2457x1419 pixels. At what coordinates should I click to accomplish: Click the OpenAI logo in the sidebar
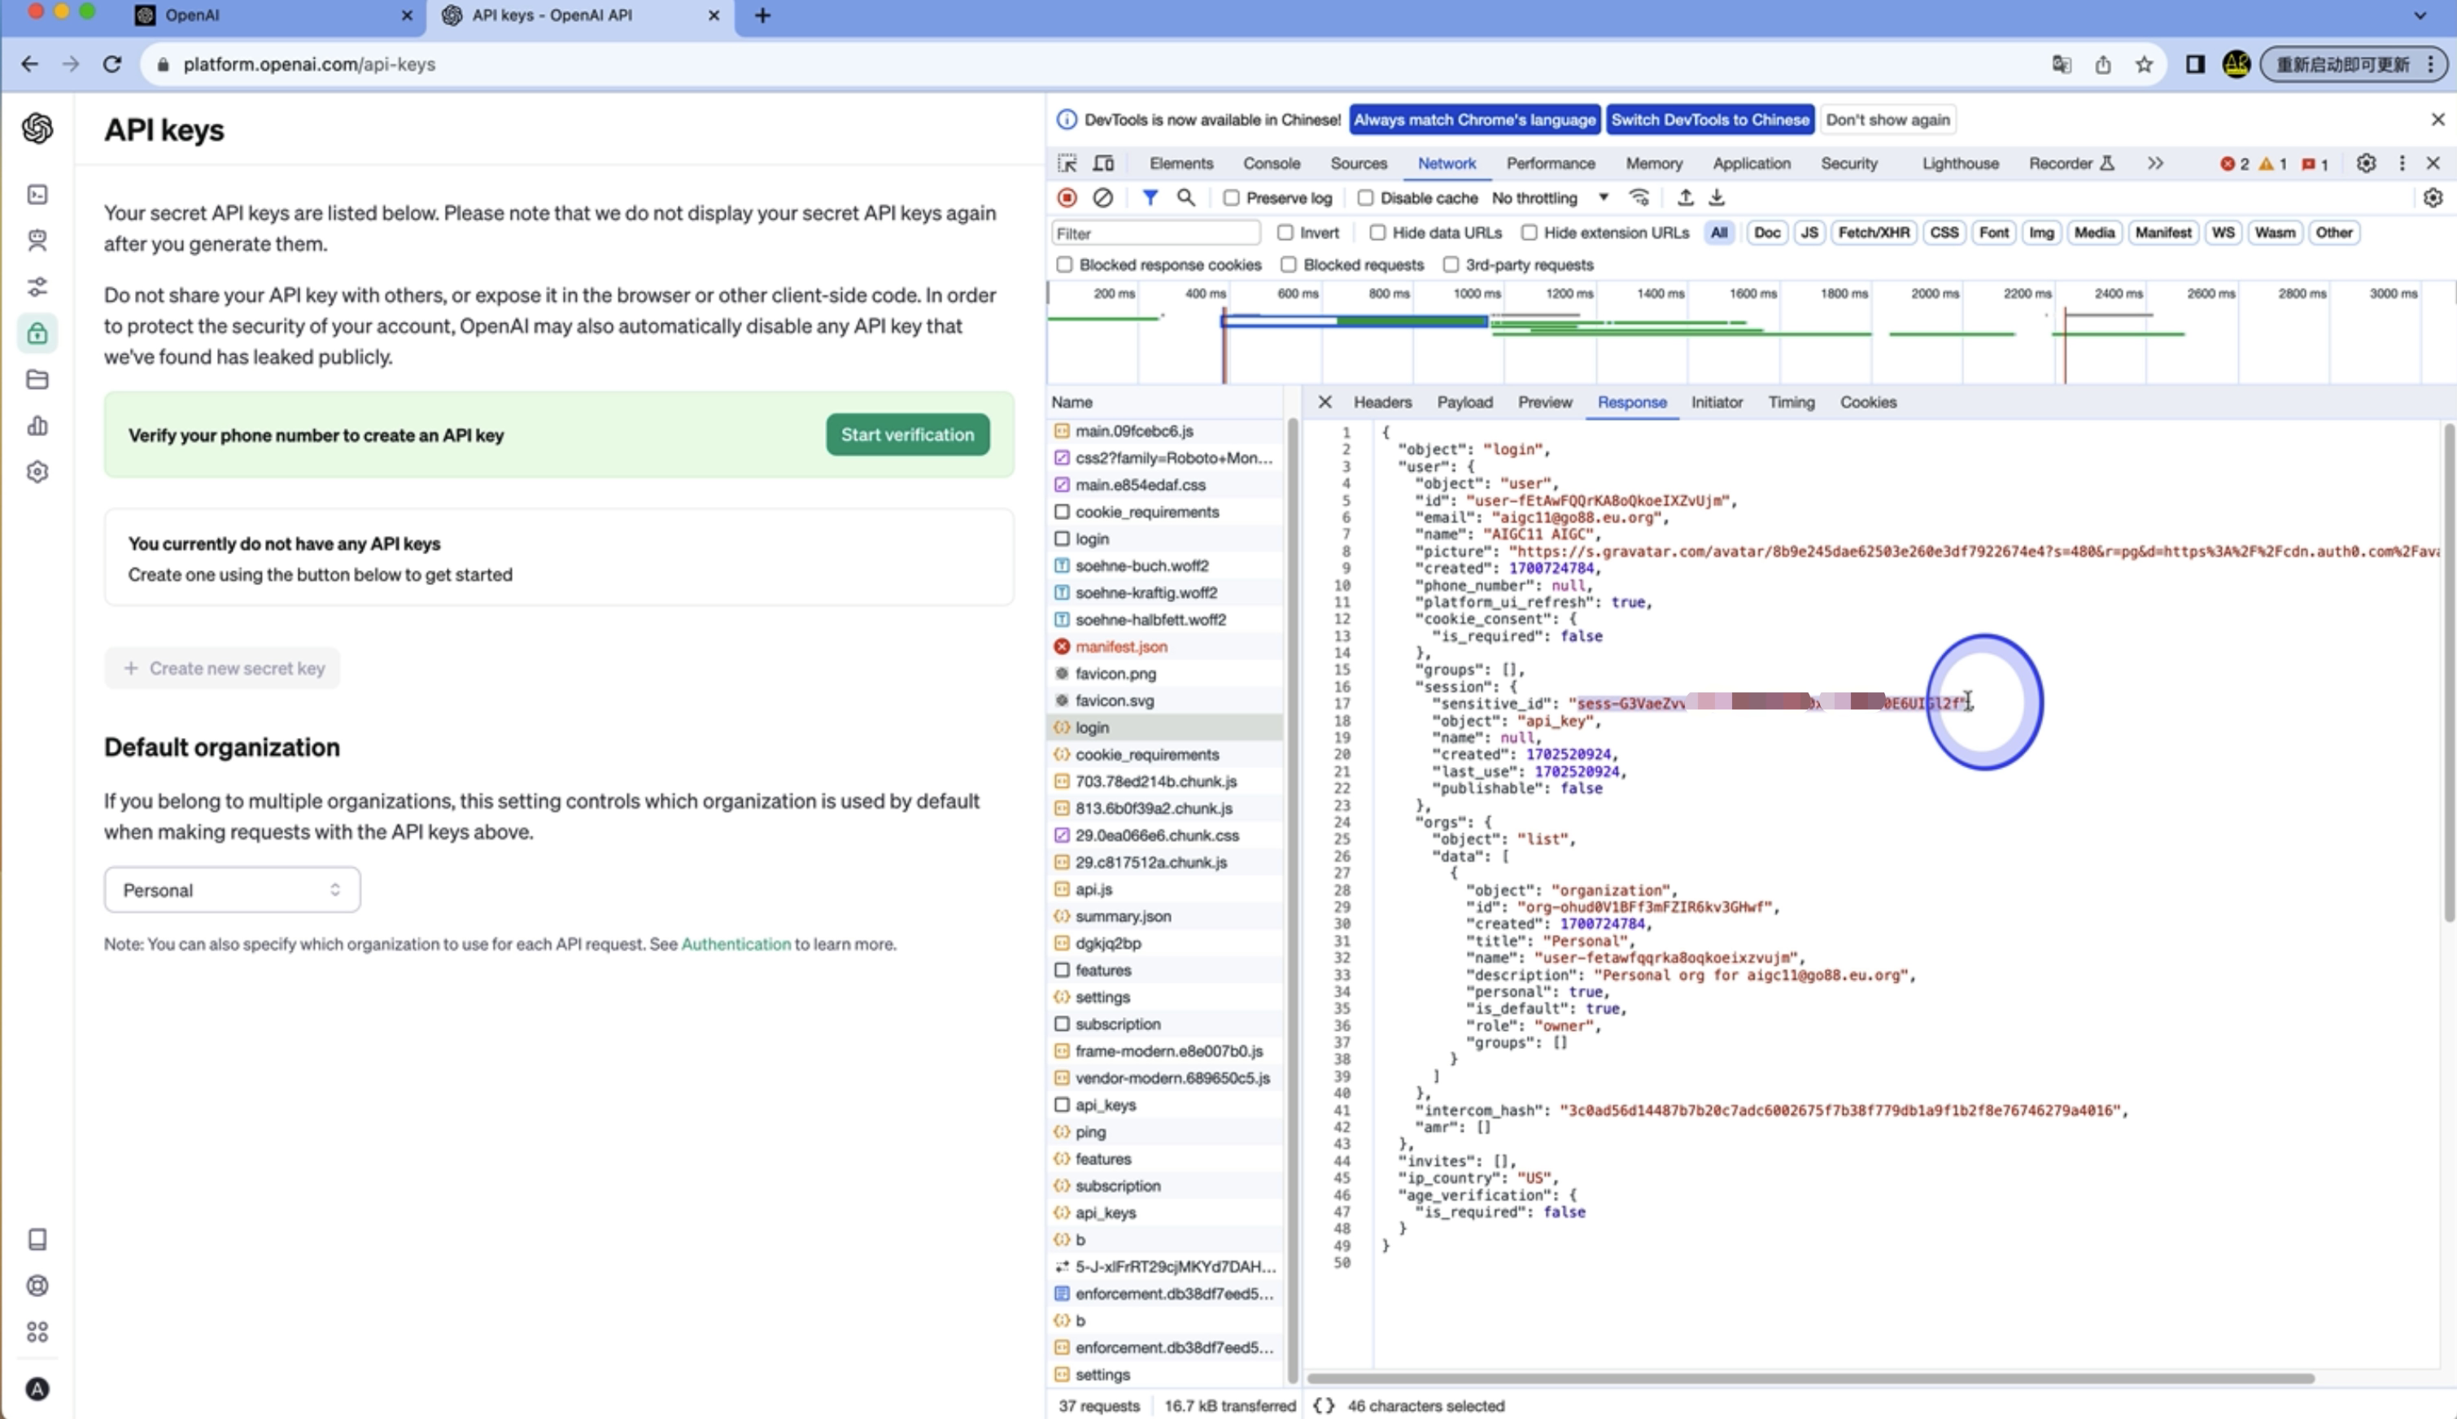[x=37, y=128]
